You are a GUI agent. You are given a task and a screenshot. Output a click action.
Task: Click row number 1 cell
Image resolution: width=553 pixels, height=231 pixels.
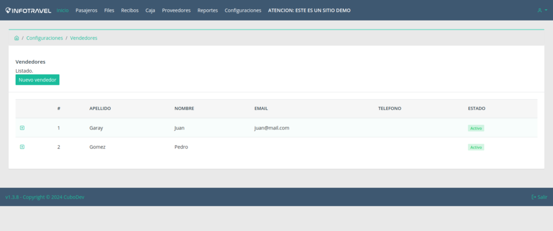click(58, 128)
